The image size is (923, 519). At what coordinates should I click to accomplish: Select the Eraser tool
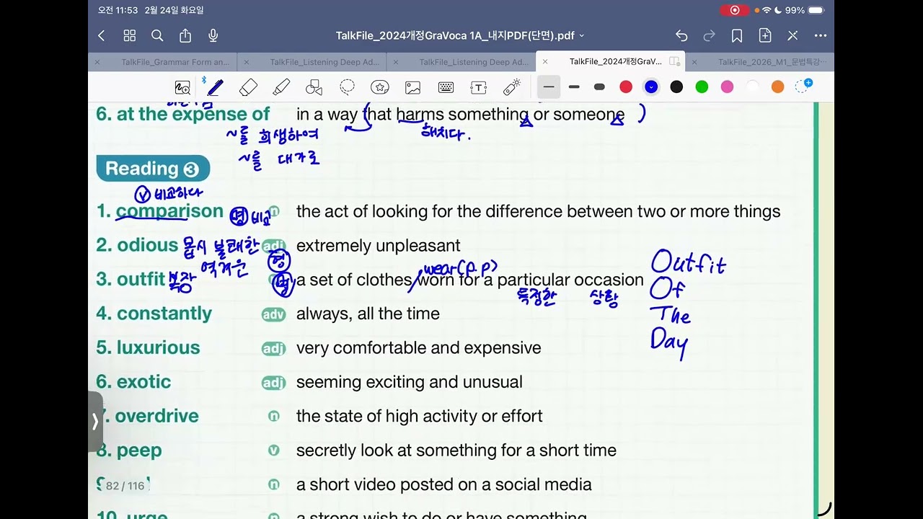(x=248, y=87)
